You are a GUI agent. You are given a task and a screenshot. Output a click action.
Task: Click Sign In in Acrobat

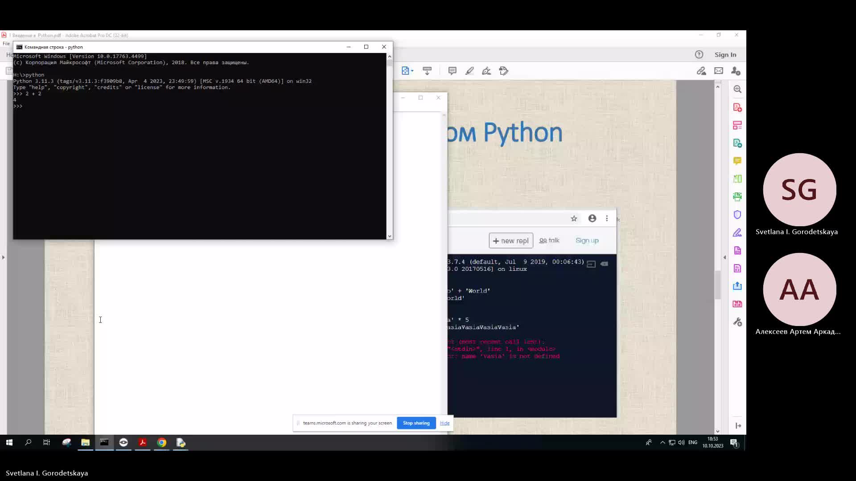pos(725,54)
